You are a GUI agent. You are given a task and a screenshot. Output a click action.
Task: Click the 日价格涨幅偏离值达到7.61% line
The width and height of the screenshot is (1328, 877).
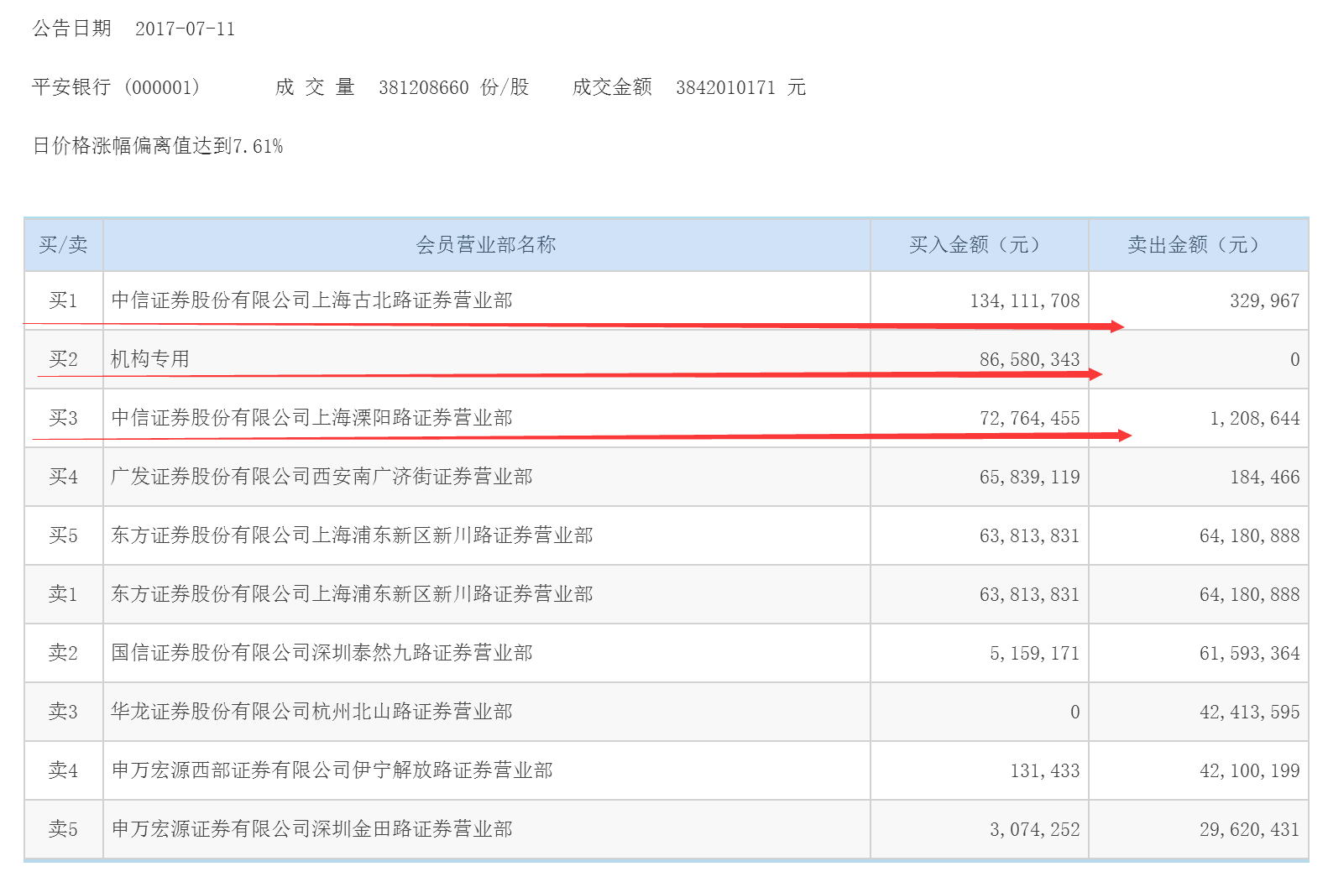coord(157,146)
